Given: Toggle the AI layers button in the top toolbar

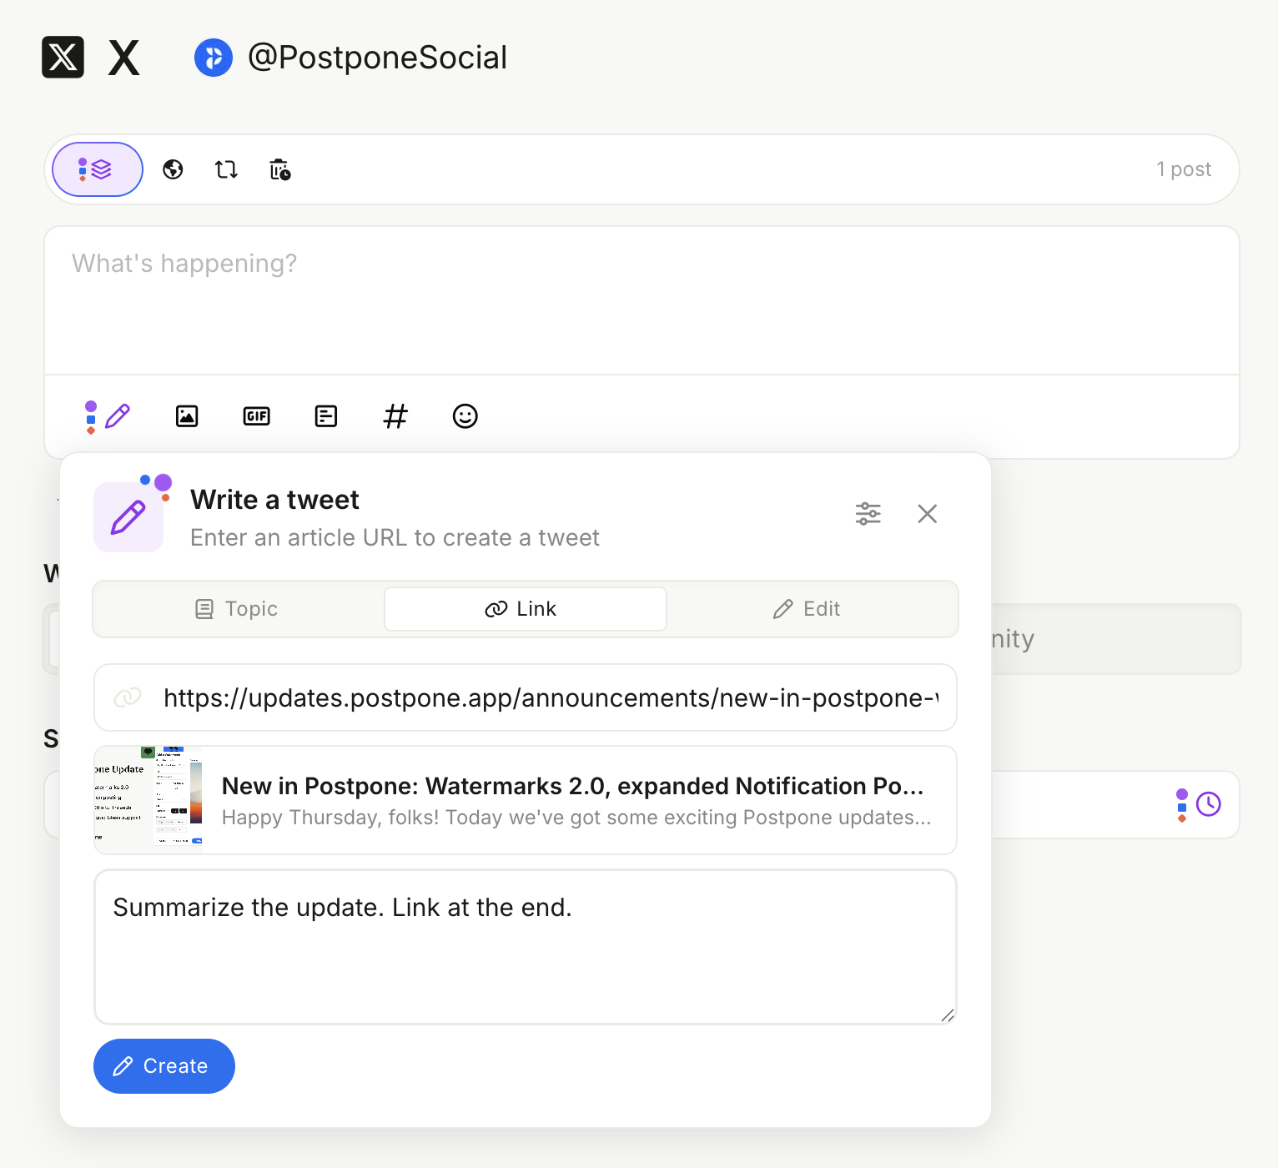Looking at the screenshot, I should [98, 169].
